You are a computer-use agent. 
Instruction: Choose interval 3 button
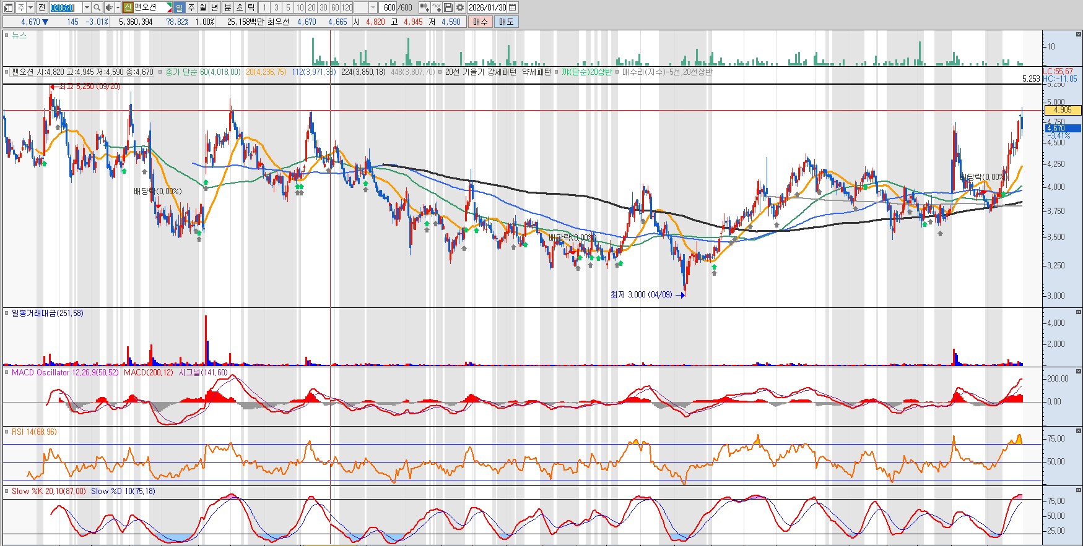[276, 7]
